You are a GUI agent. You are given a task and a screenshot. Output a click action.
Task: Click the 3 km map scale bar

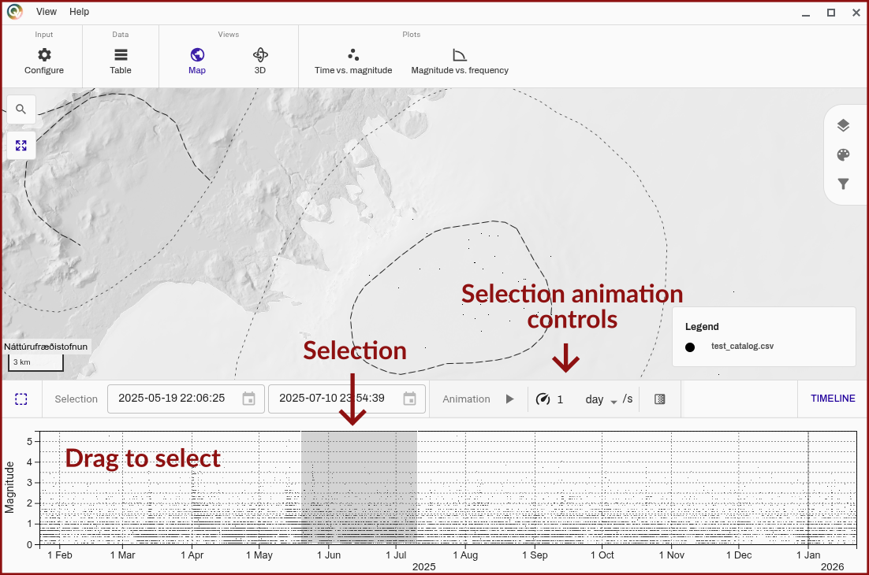point(35,362)
